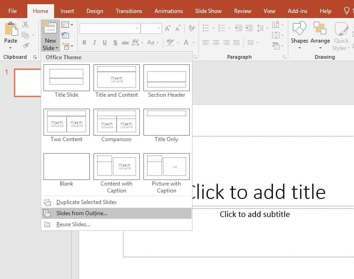Click the Text Direction icon
This screenshot has height=279, width=354.
(276, 25)
